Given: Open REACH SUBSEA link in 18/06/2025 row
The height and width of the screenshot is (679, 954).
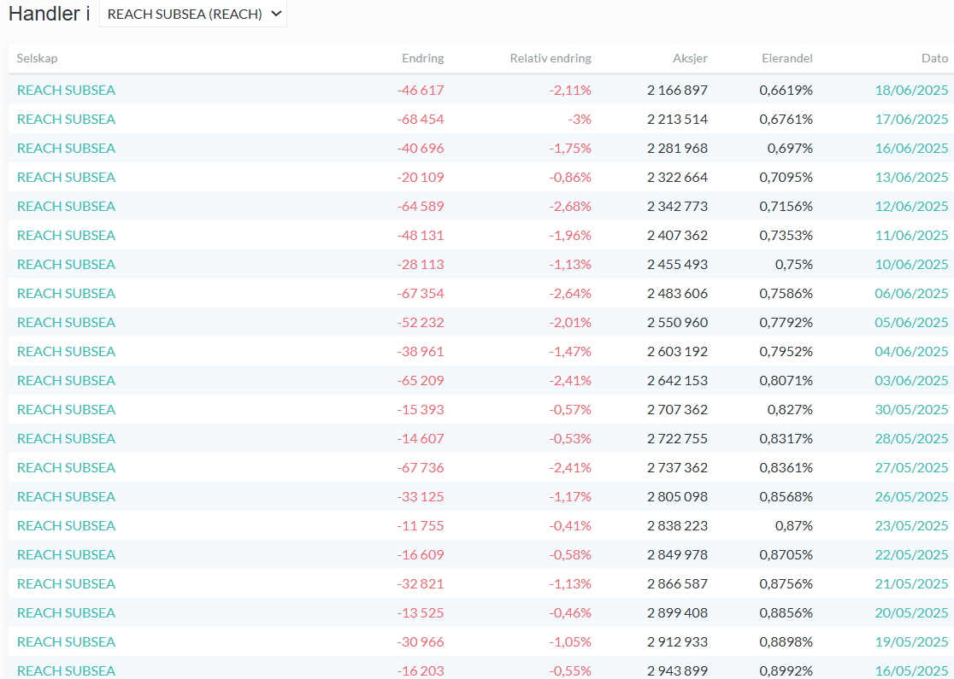Looking at the screenshot, I should point(67,90).
